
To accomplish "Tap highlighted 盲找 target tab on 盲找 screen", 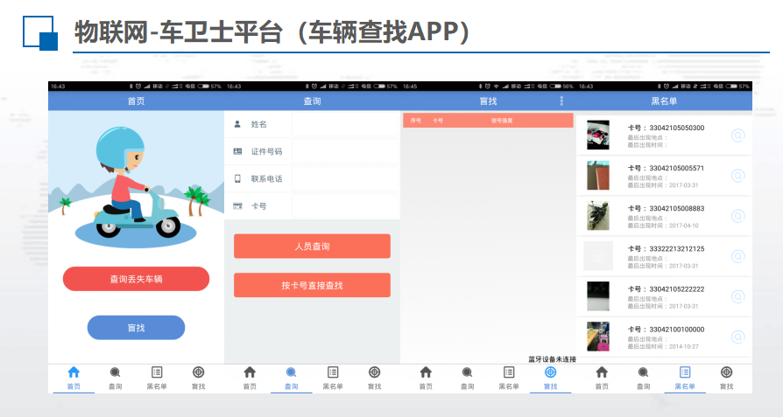I will 550,377.
